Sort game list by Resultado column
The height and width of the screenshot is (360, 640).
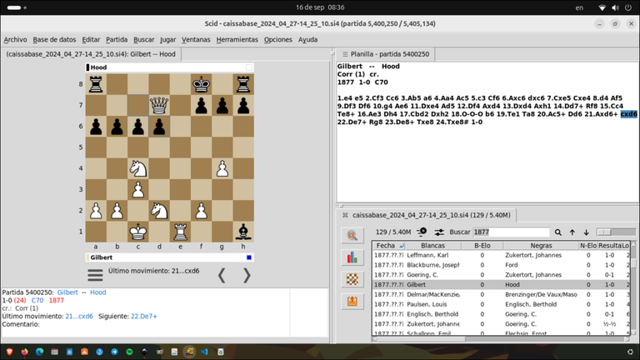(609, 246)
